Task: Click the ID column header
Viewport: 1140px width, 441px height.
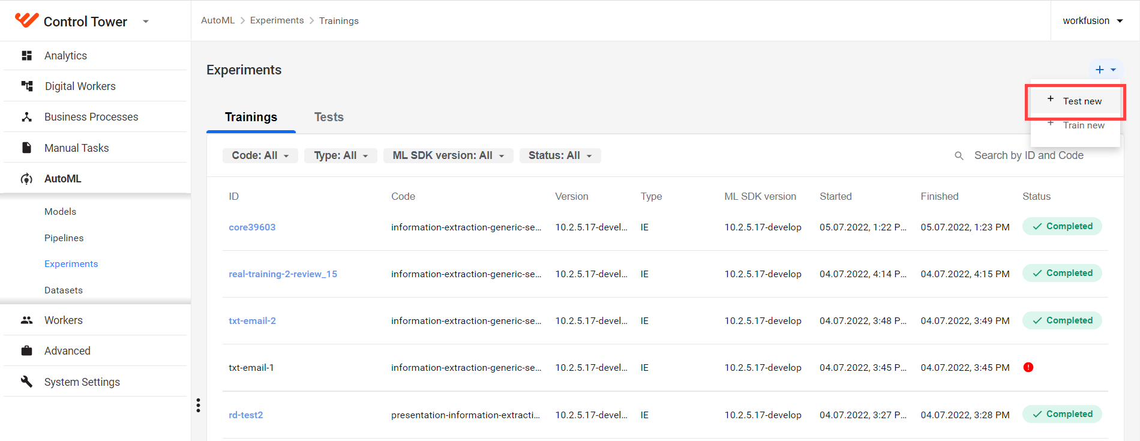Action: (233, 196)
